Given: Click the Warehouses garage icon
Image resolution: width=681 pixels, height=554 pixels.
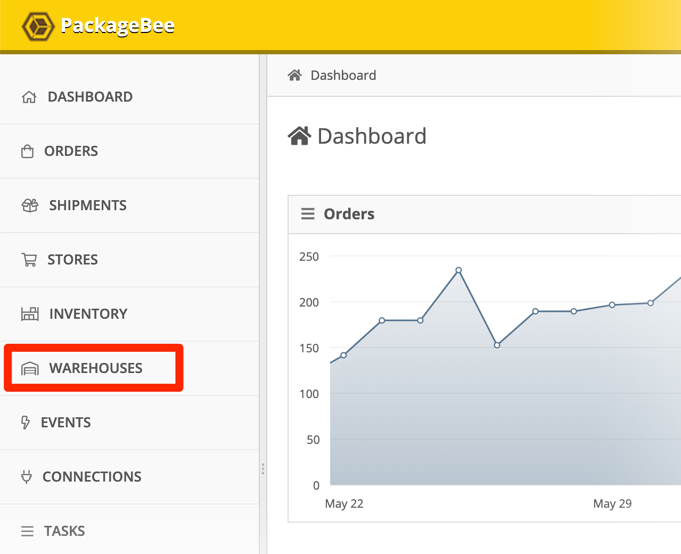Looking at the screenshot, I should [30, 368].
